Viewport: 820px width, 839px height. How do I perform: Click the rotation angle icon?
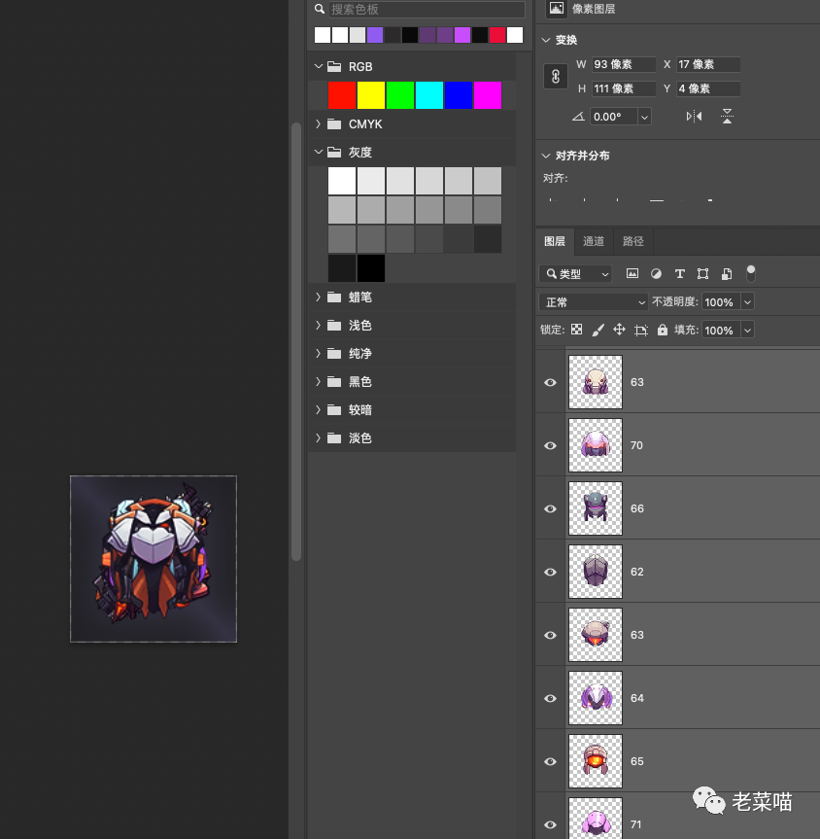pyautogui.click(x=578, y=116)
